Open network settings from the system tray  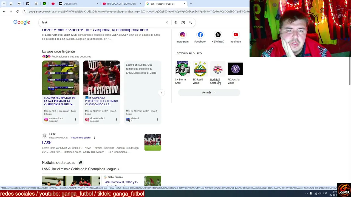(315, 193)
